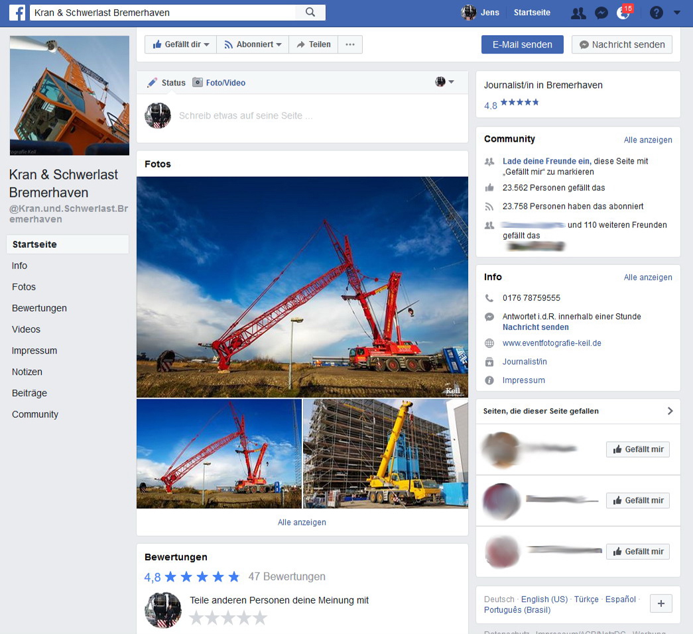Click the Facebook logo icon
This screenshot has width=693, height=634.
17,13
